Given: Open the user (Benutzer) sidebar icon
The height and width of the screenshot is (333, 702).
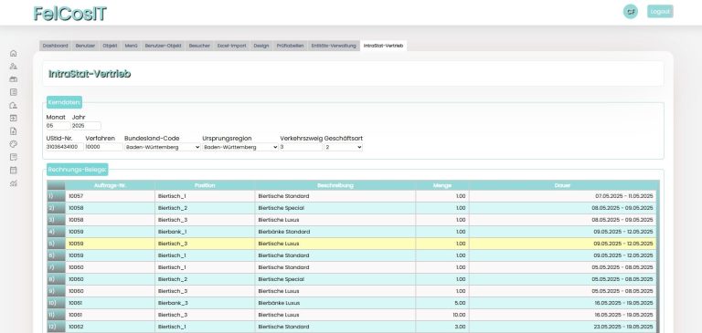Looking at the screenshot, I should (14, 67).
